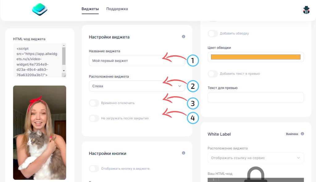Toggle Временно отключить switch

coord(94,103)
